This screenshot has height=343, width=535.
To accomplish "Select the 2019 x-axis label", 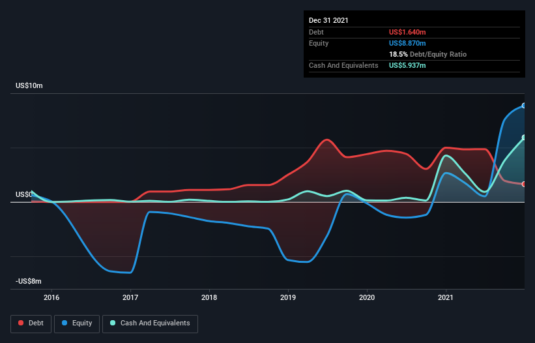I will coord(288,297).
